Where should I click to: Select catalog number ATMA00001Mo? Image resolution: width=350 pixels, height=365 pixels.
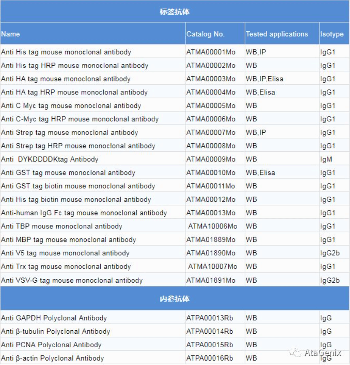pyautogui.click(x=211, y=52)
